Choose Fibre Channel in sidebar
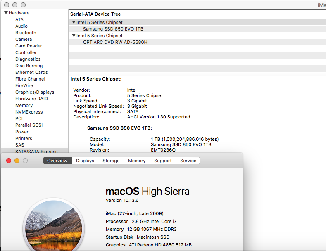The image size is (326, 251). point(30,79)
